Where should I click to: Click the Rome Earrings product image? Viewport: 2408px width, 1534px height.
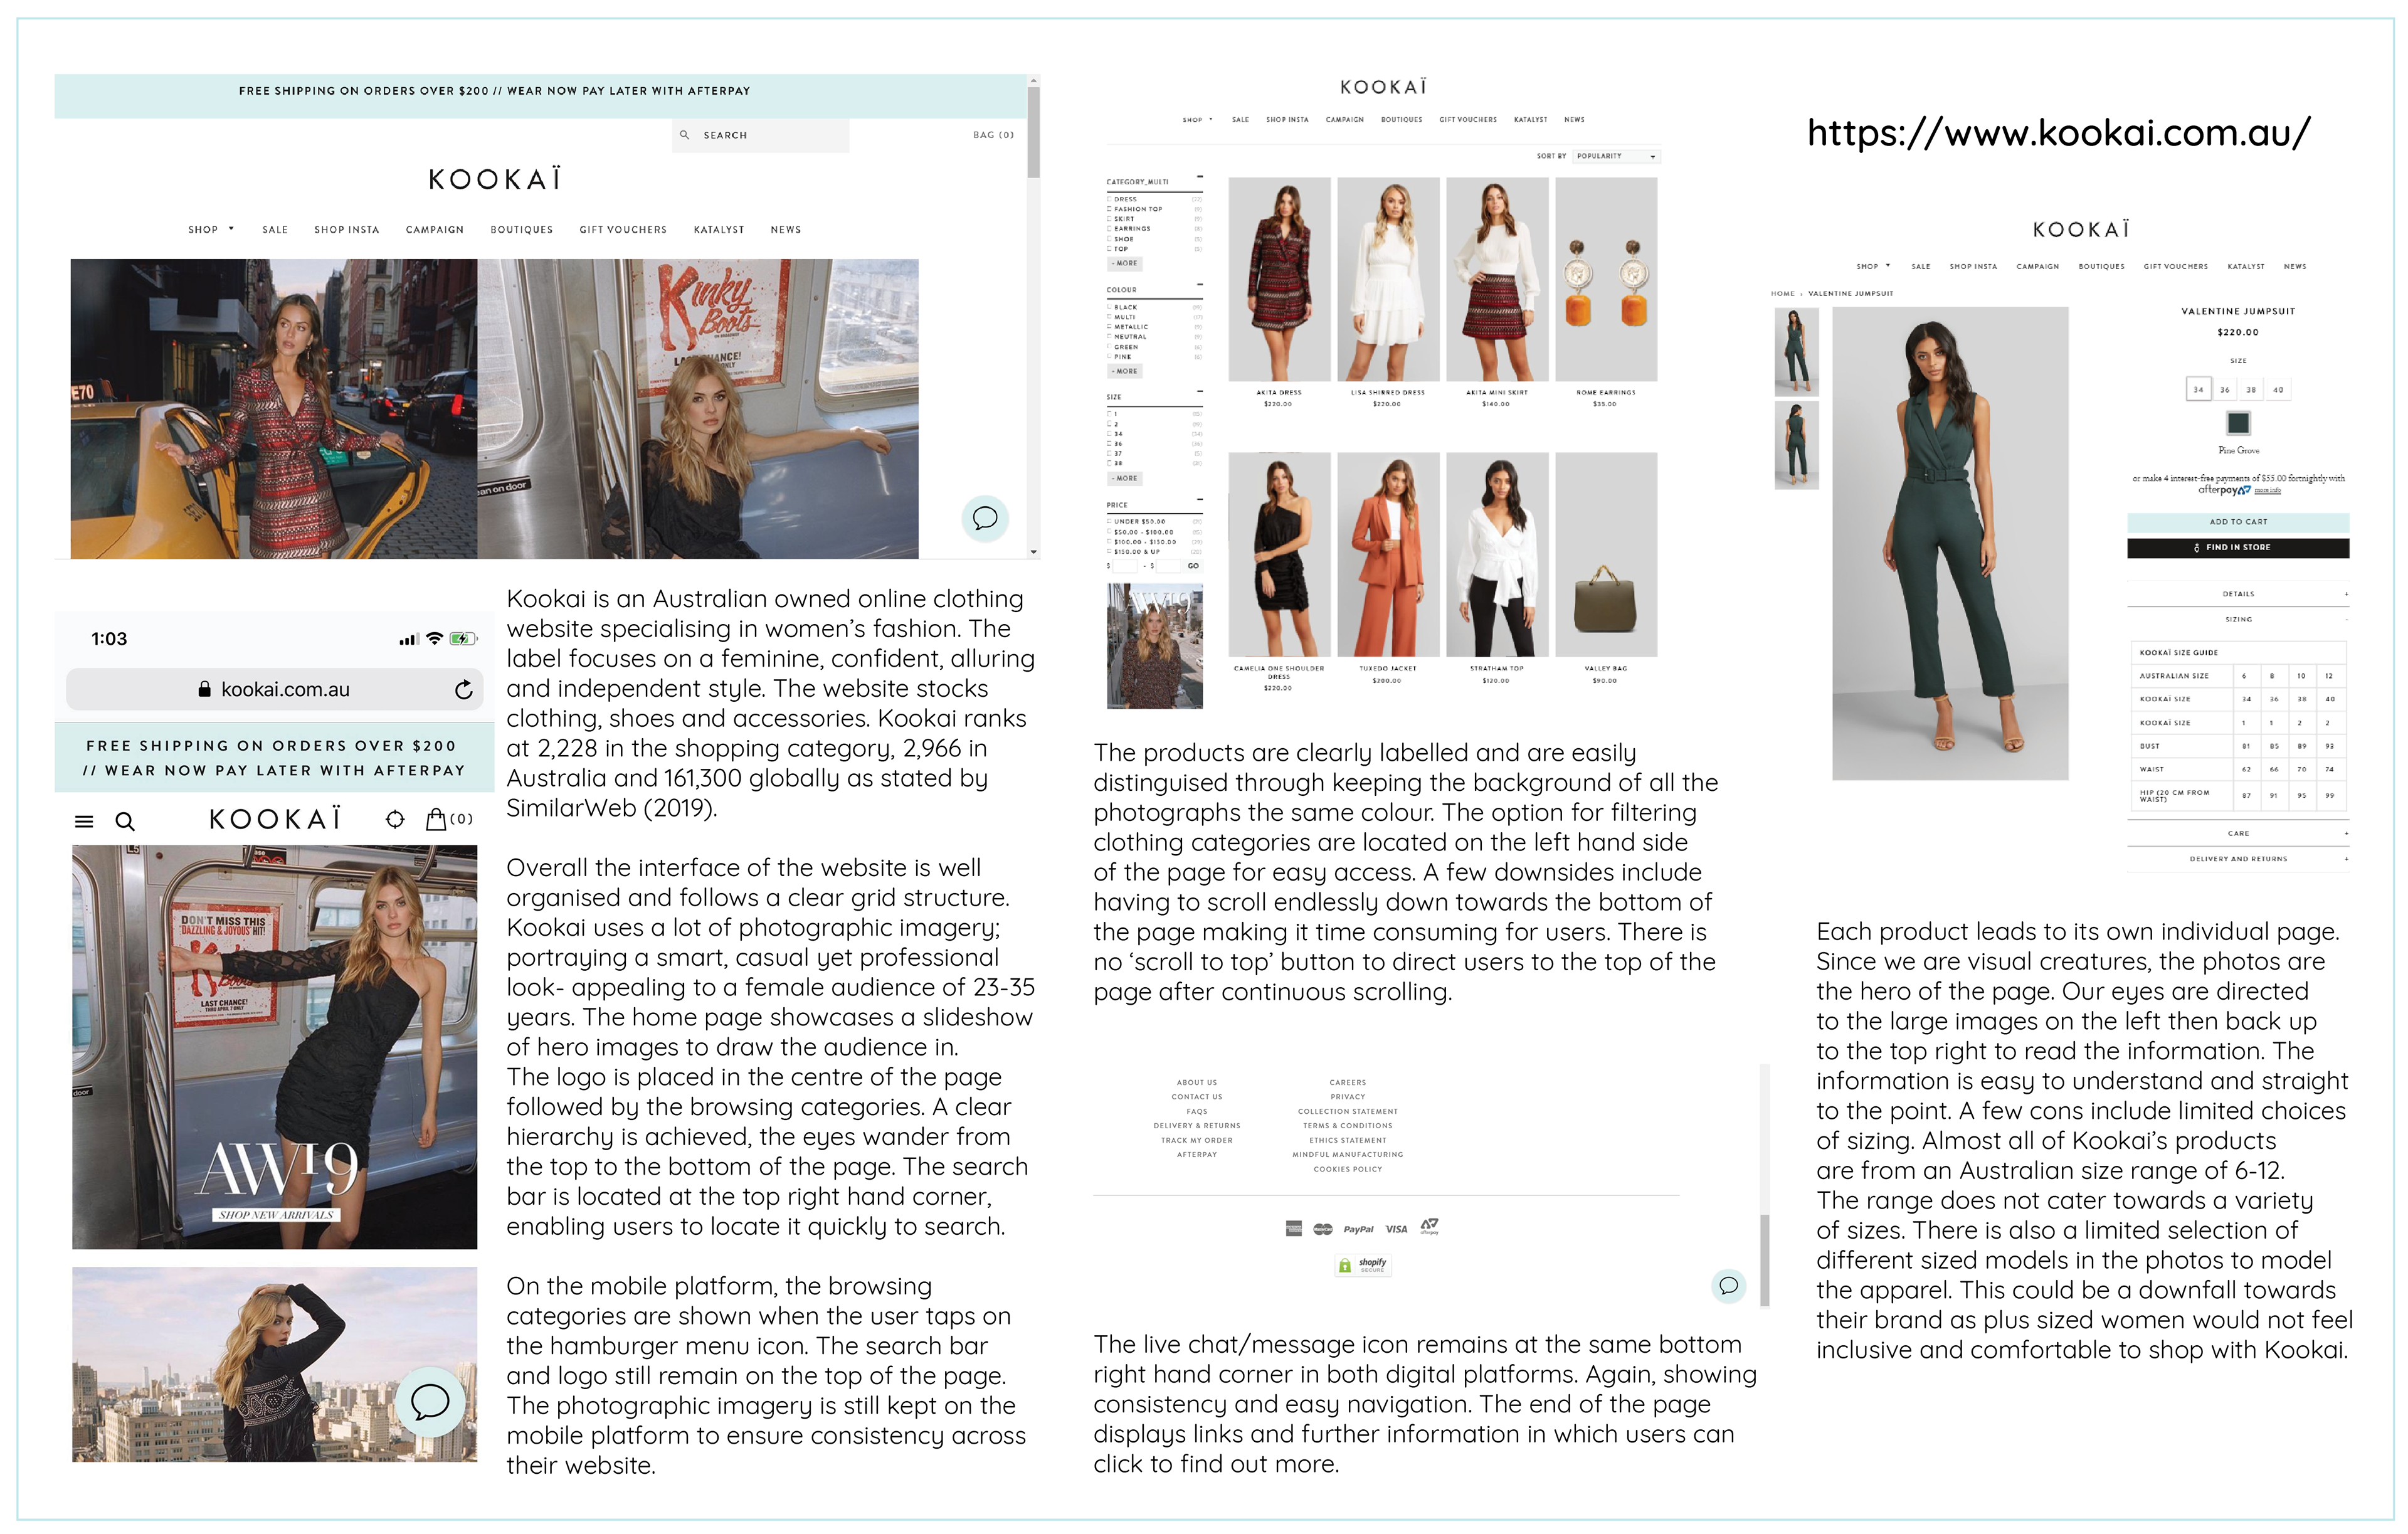(x=1605, y=279)
